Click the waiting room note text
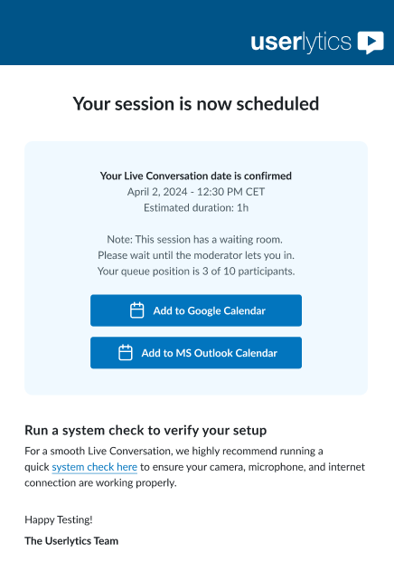394x572 pixels. click(x=195, y=239)
